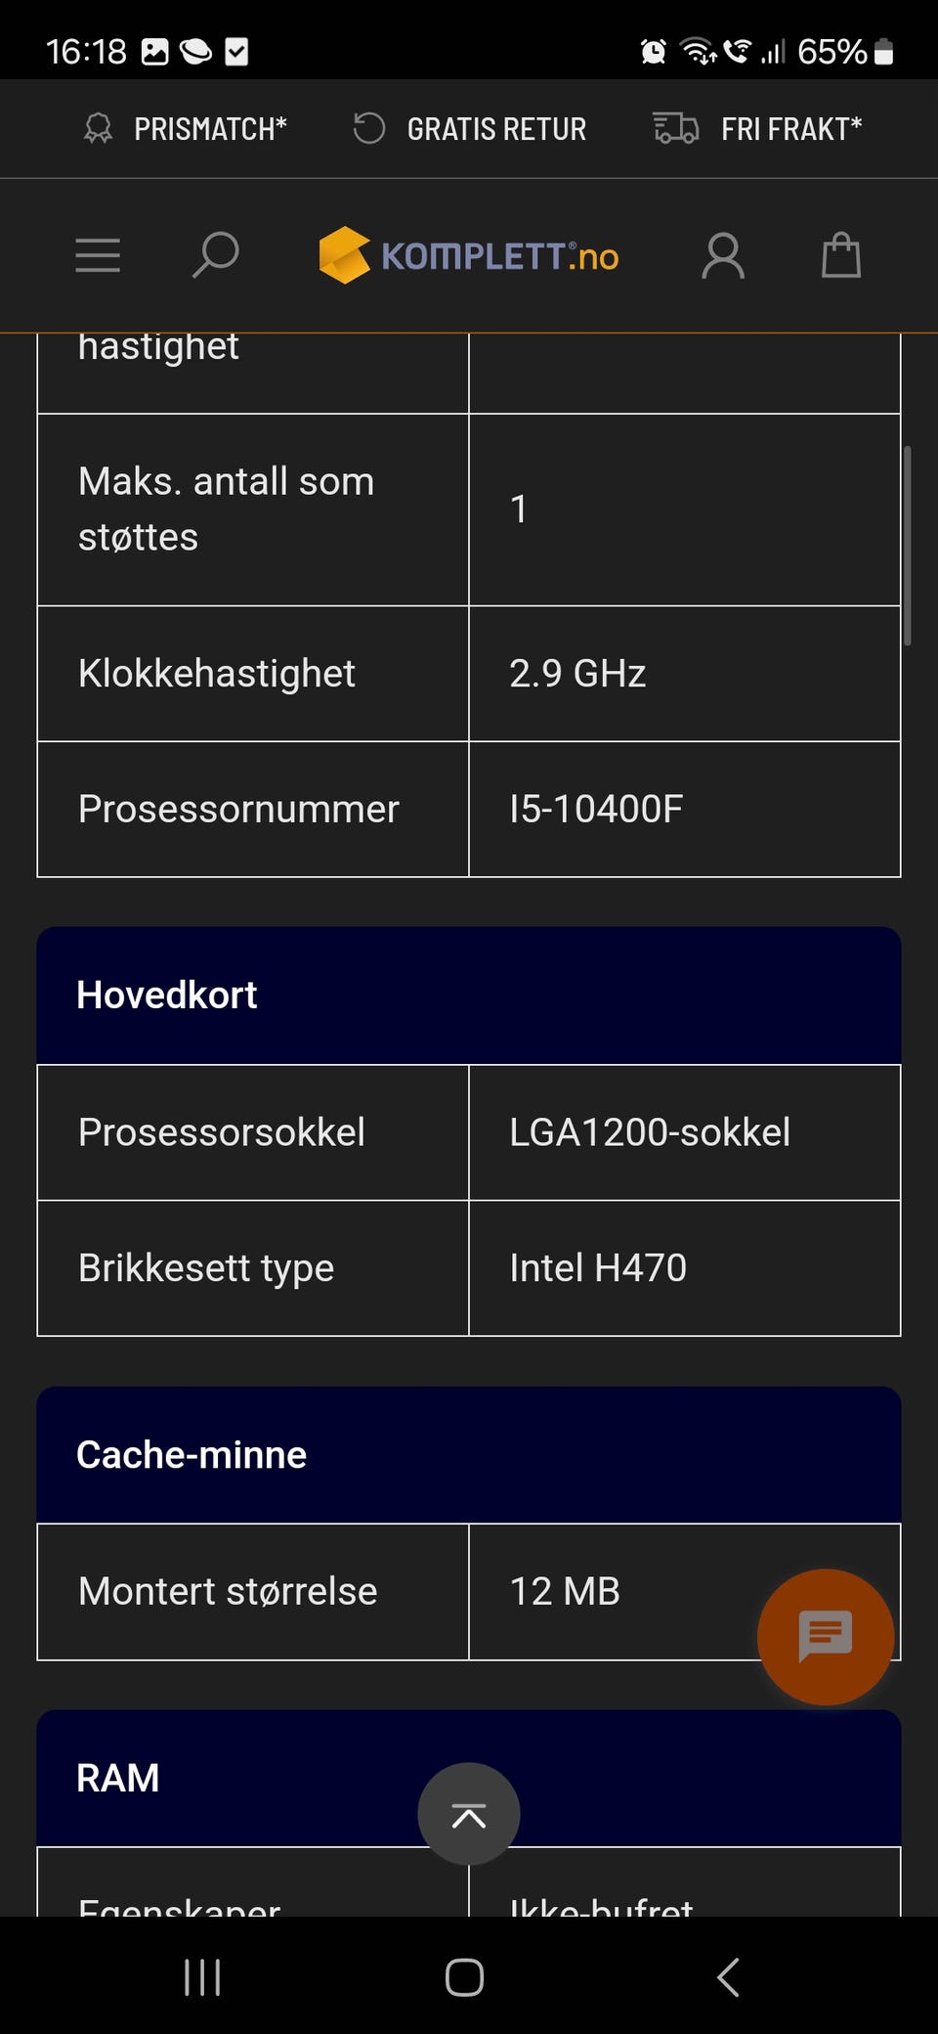Open the shopping bag cart
Viewport: 938px width, 2034px height.
coord(840,256)
